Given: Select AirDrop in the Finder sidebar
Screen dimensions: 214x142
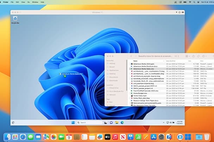Looking at the screenshot, I should coord(111,63).
